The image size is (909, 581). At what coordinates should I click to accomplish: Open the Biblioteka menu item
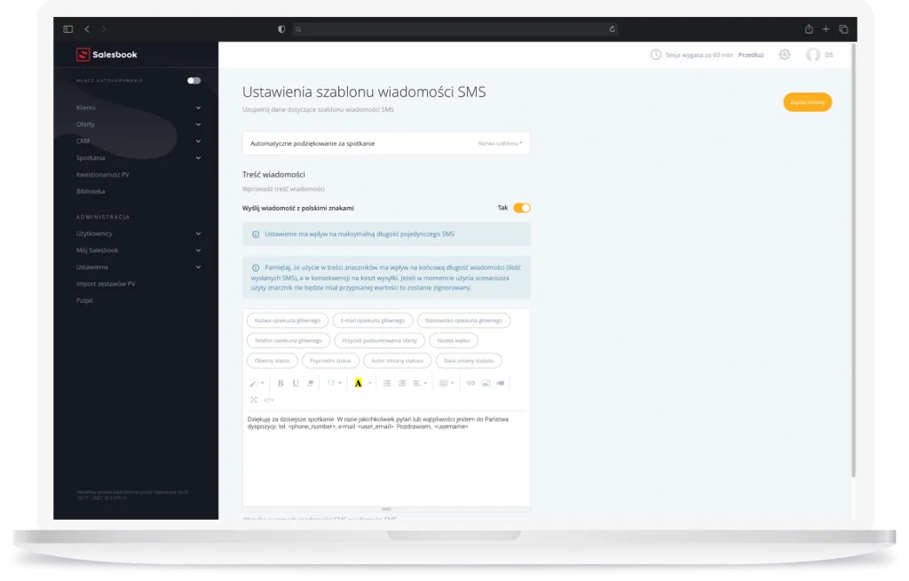(x=91, y=191)
